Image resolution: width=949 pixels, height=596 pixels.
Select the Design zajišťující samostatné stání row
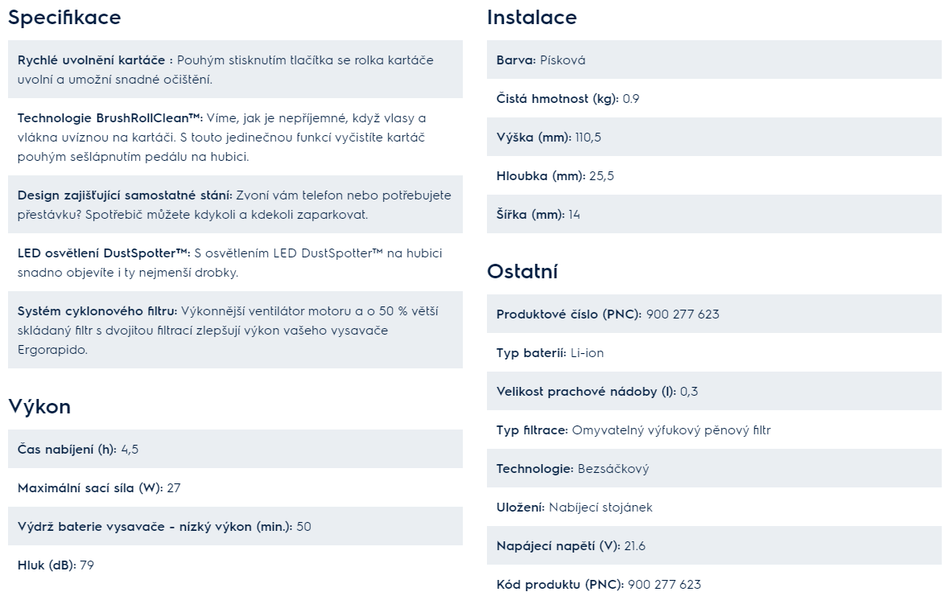click(235, 204)
